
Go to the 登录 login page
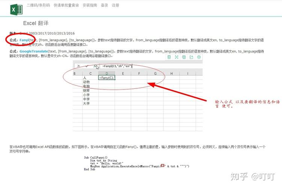[104, 5]
